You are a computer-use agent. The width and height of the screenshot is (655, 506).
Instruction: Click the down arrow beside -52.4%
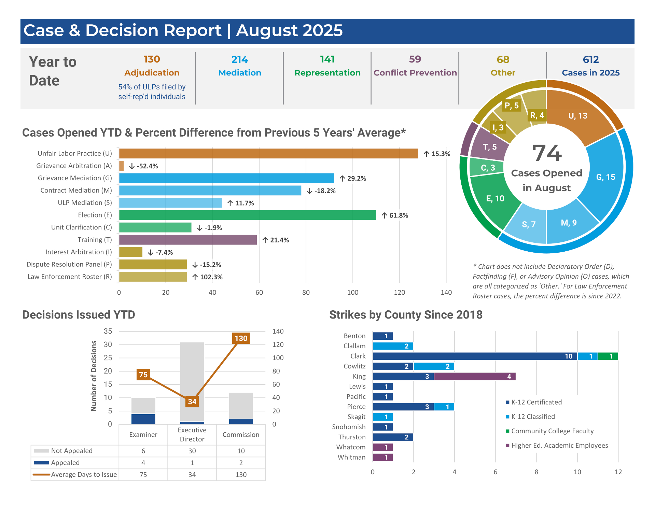pos(132,166)
